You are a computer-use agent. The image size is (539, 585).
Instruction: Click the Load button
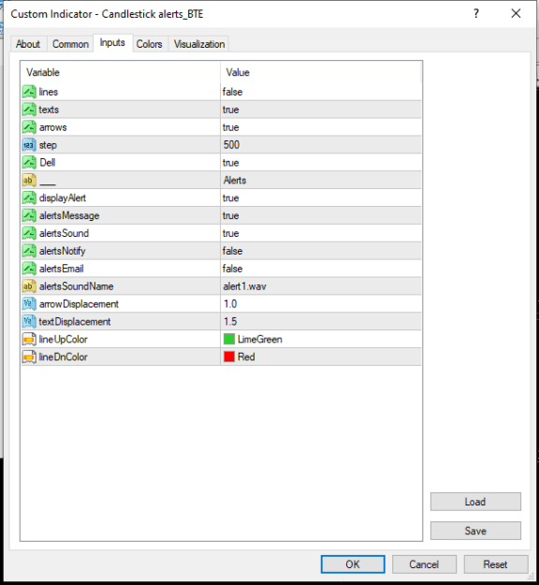475,502
